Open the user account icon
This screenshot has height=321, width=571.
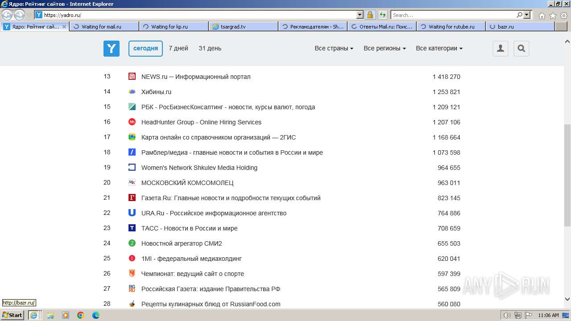tap(501, 49)
